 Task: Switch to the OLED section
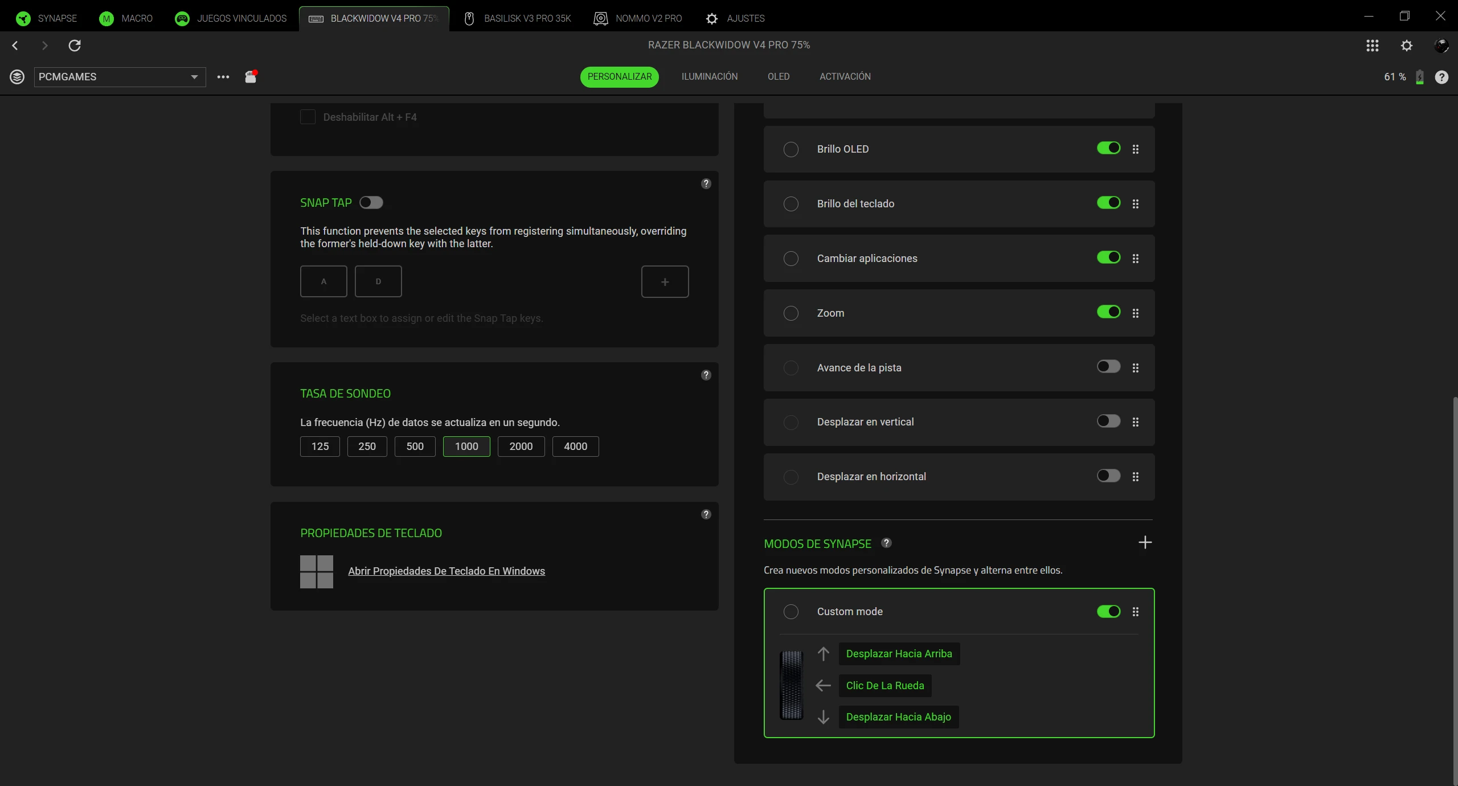pos(779,76)
